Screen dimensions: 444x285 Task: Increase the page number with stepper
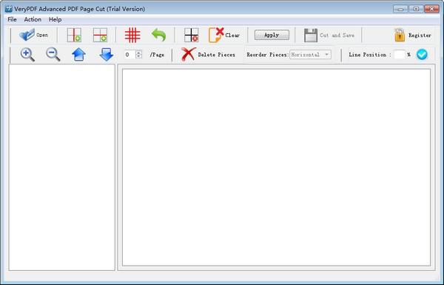pos(139,53)
